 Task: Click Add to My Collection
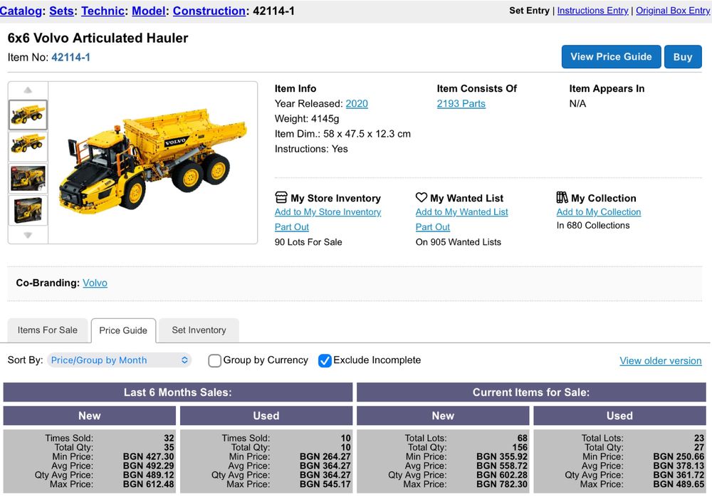599,212
